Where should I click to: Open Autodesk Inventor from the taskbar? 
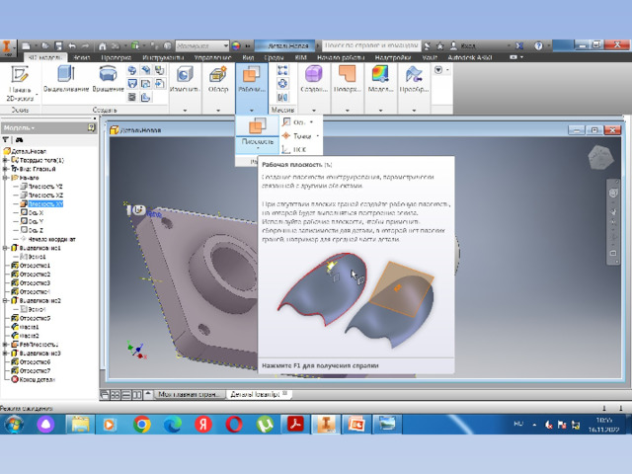click(x=326, y=425)
